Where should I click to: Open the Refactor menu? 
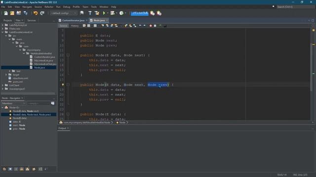[49, 7]
